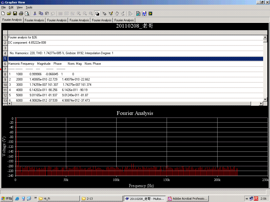Click the Cut scissors icon

[x=35, y=13]
